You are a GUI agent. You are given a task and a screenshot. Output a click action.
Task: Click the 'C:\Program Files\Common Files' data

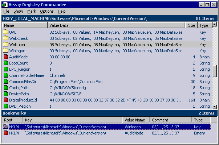click(x=76, y=82)
